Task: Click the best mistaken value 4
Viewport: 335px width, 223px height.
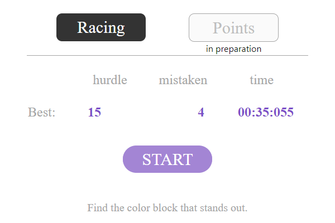Action: (x=201, y=113)
